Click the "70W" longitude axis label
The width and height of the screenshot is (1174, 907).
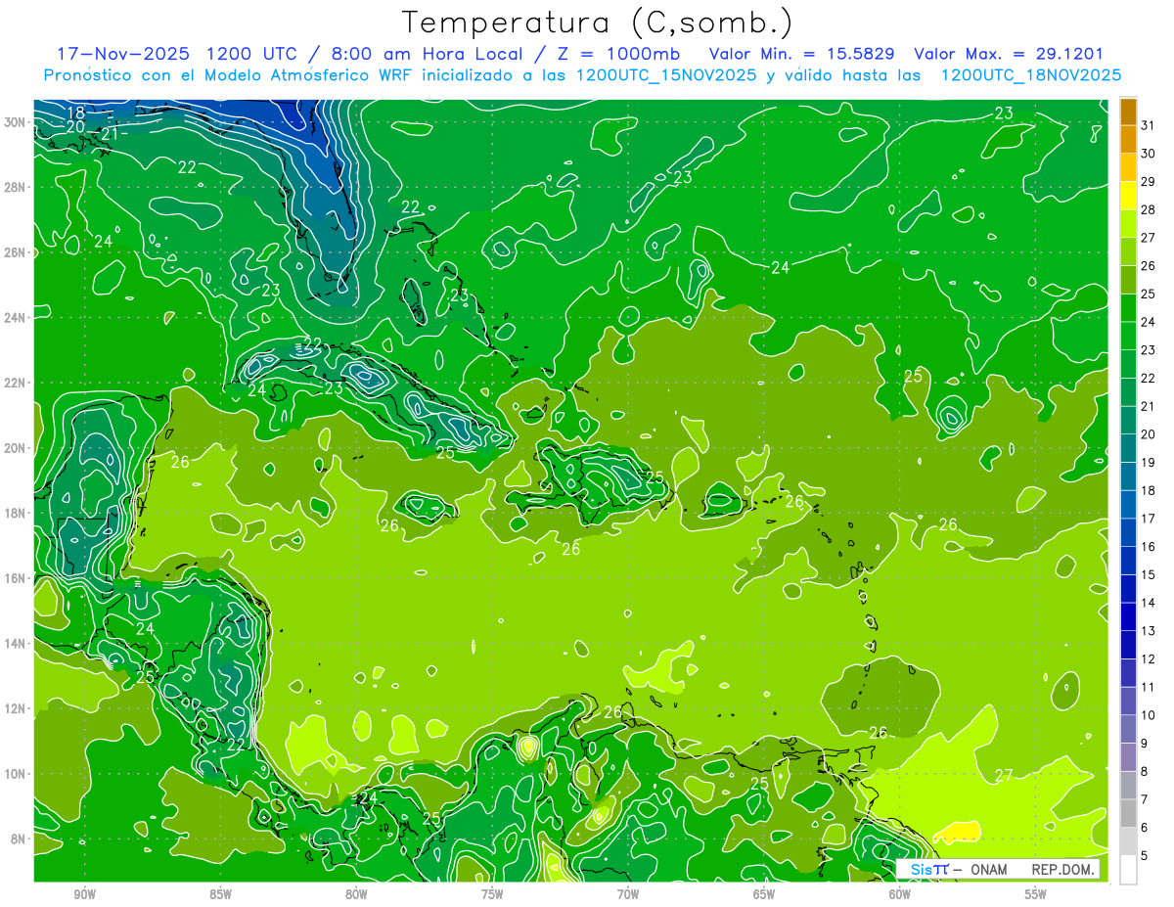tap(628, 894)
